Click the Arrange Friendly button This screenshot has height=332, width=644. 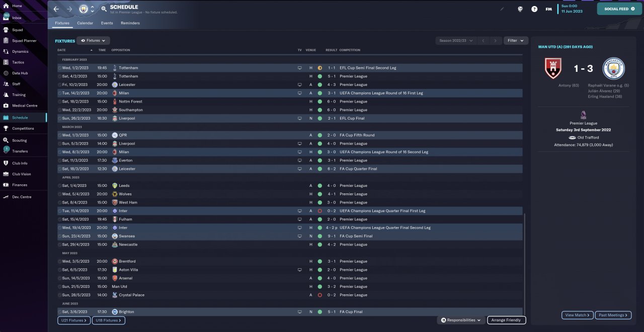(x=506, y=320)
